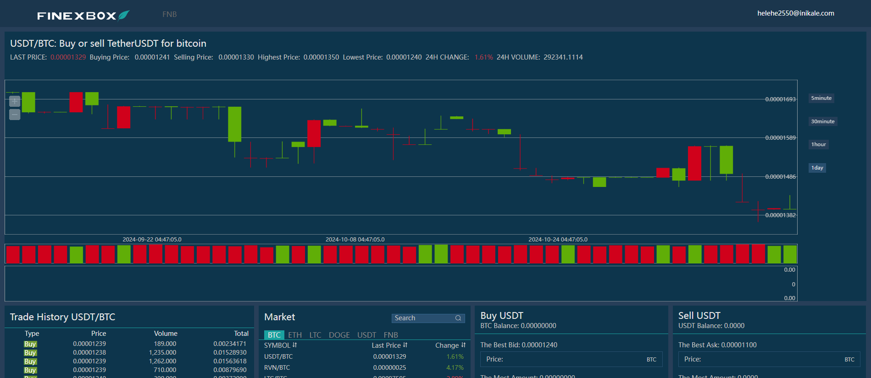This screenshot has height=378, width=871.
Task: Click the Type column header in Trade History
Action: coord(32,334)
